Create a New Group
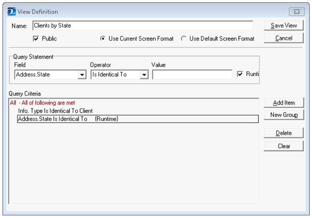The width and height of the screenshot is (312, 218). [x=283, y=115]
